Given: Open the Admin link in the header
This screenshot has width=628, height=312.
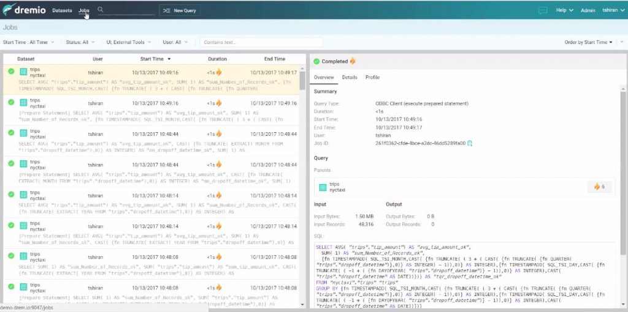Looking at the screenshot, I should pos(588,10).
